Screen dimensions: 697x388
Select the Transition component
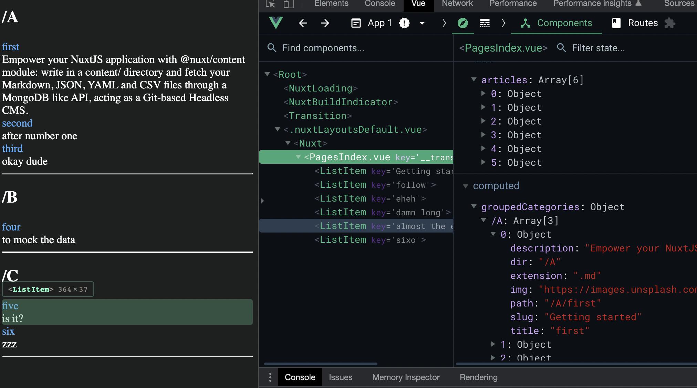tap(318, 116)
